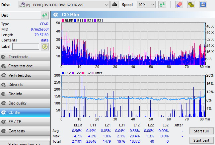Click the Verify test disc icon

3,75
